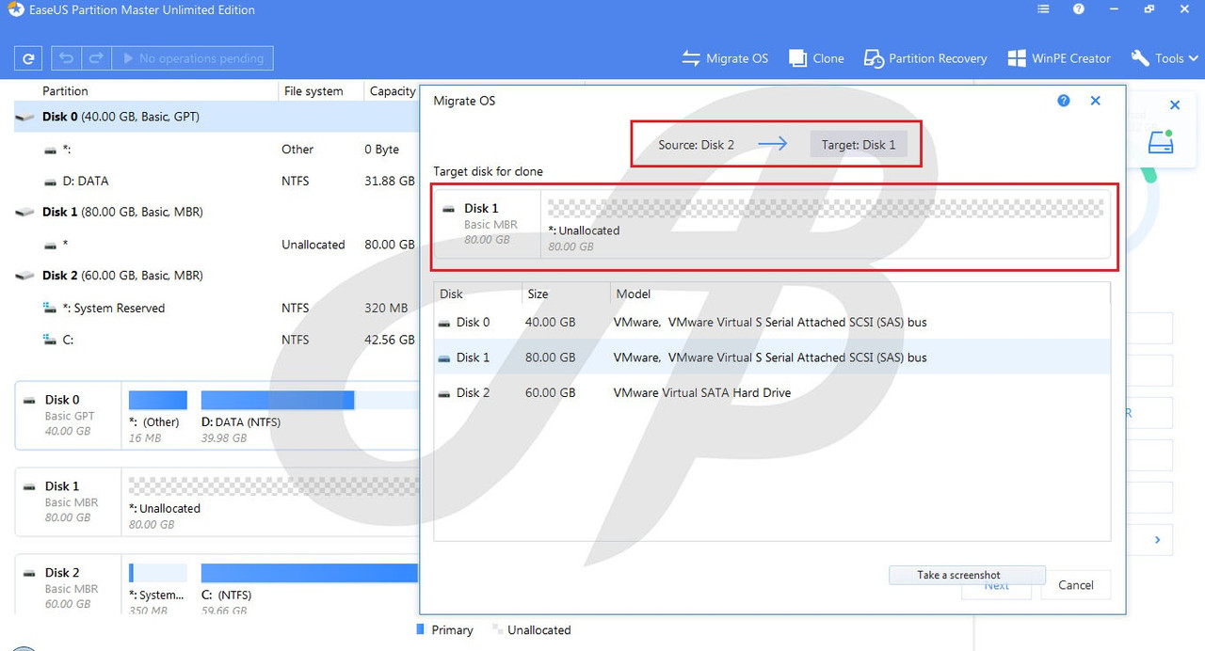
Task: Select the Target: Disk 1 step
Action: [858, 145]
